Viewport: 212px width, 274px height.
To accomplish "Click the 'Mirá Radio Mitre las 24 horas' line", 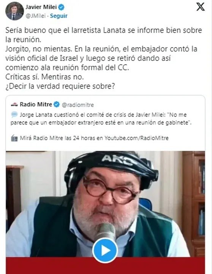I will (x=90, y=138).
